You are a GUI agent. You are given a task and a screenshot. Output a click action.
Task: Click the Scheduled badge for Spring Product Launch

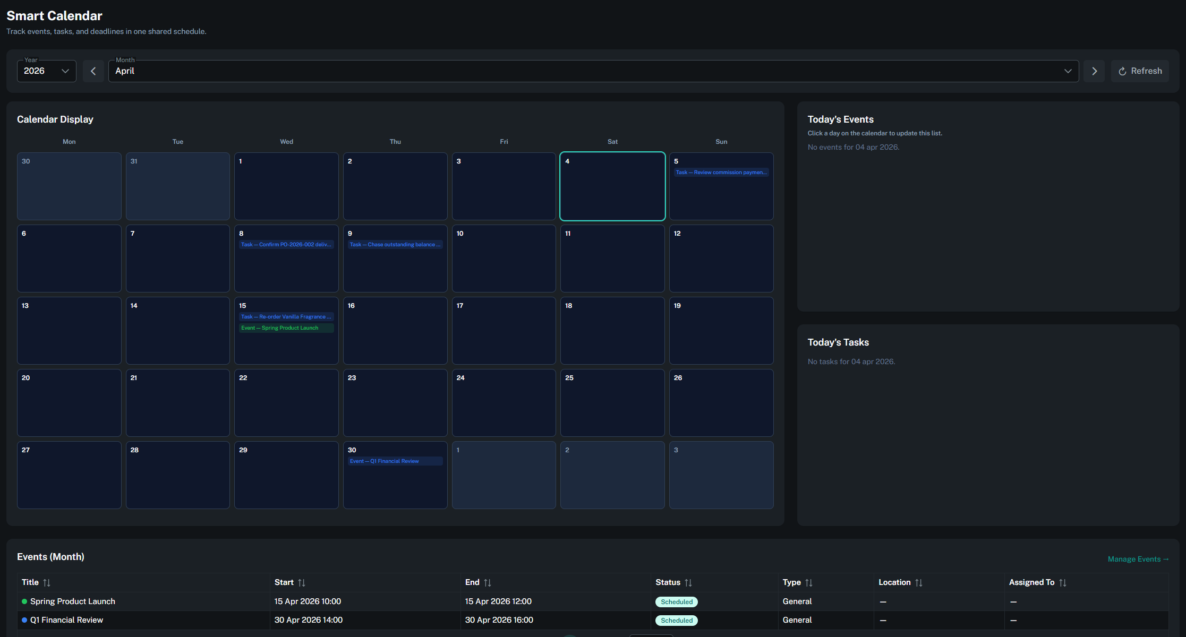pyautogui.click(x=677, y=602)
